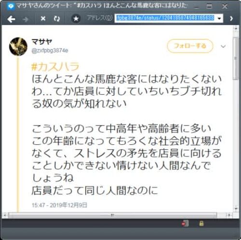The height and width of the screenshot is (240, 241).
Task: Click the tweet timestamp 15:47 - 2019年12月9日
Action: coord(59,205)
